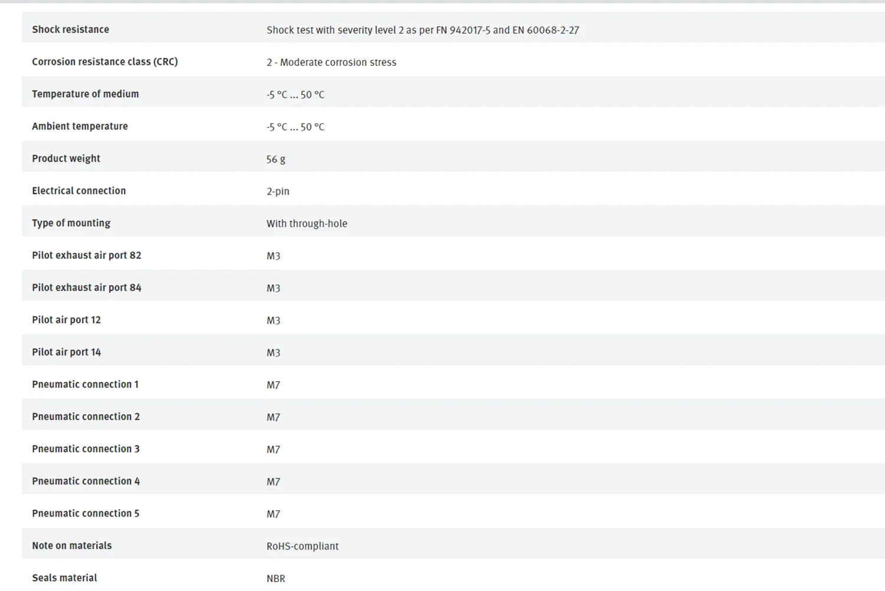The image size is (885, 591).
Task: Click the Pilot exhaust air port 84 label
Action: [x=86, y=288]
